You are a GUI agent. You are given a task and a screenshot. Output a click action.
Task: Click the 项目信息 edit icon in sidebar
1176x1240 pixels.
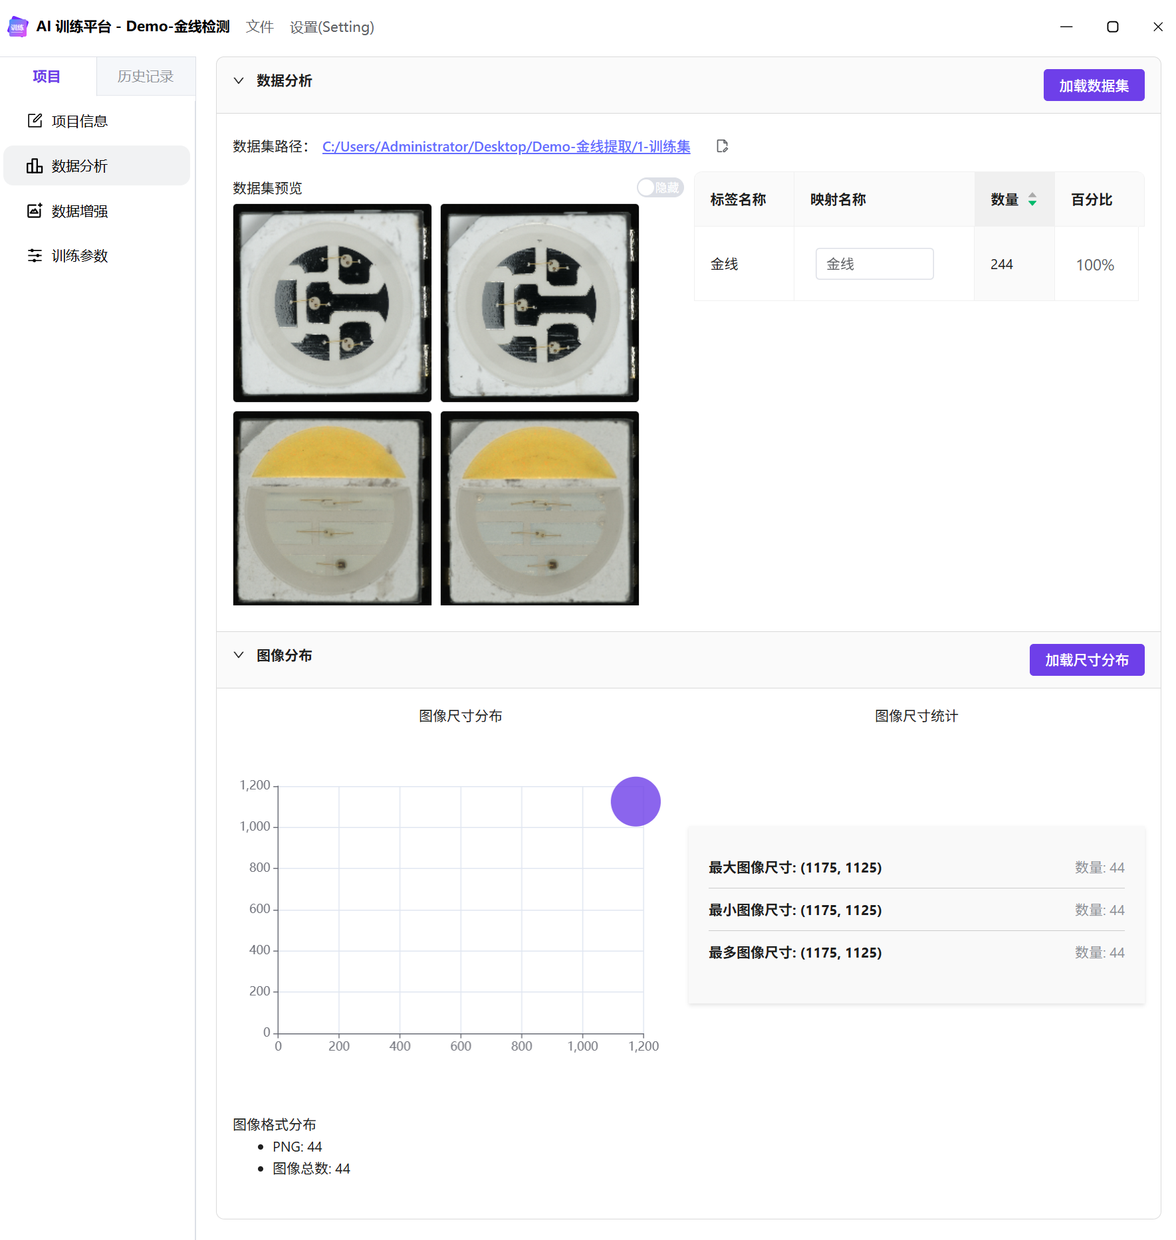[35, 121]
